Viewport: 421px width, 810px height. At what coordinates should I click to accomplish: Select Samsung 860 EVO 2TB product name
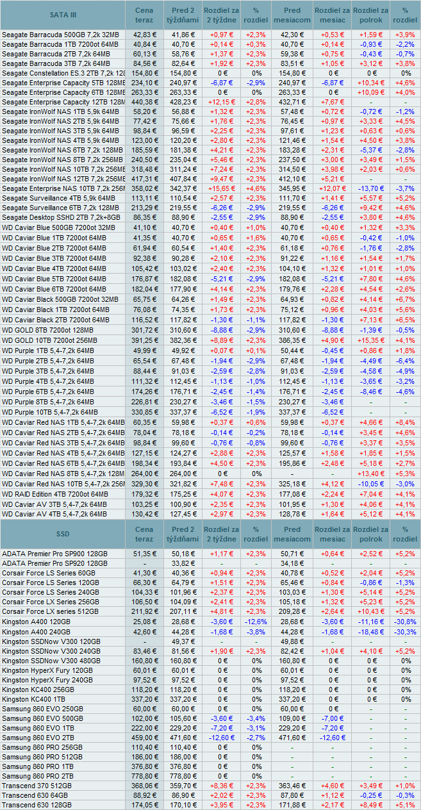(38, 738)
